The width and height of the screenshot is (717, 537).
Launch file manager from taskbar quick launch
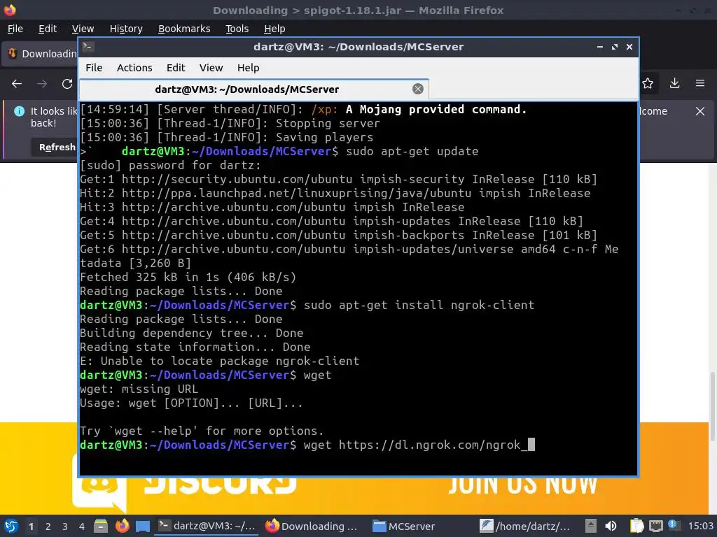point(101,526)
